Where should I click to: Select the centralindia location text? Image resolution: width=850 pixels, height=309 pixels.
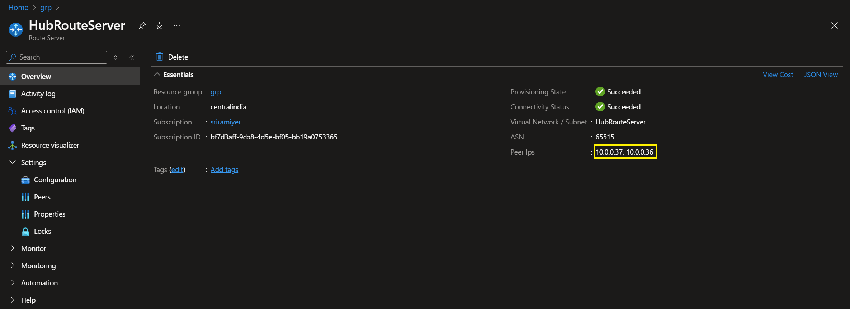point(228,107)
